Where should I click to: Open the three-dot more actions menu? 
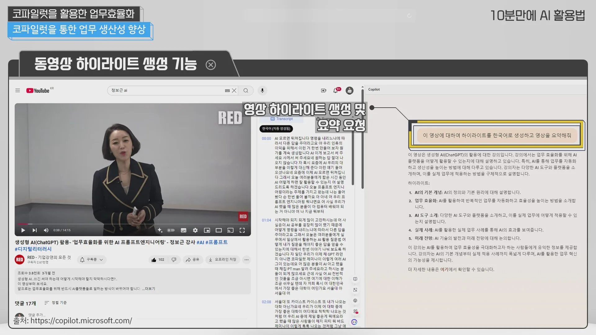(x=246, y=260)
